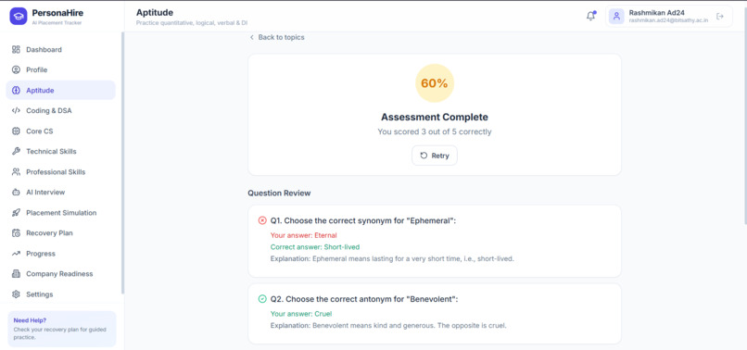747x350 pixels.
Task: Open notifications bell icon
Action: [590, 16]
